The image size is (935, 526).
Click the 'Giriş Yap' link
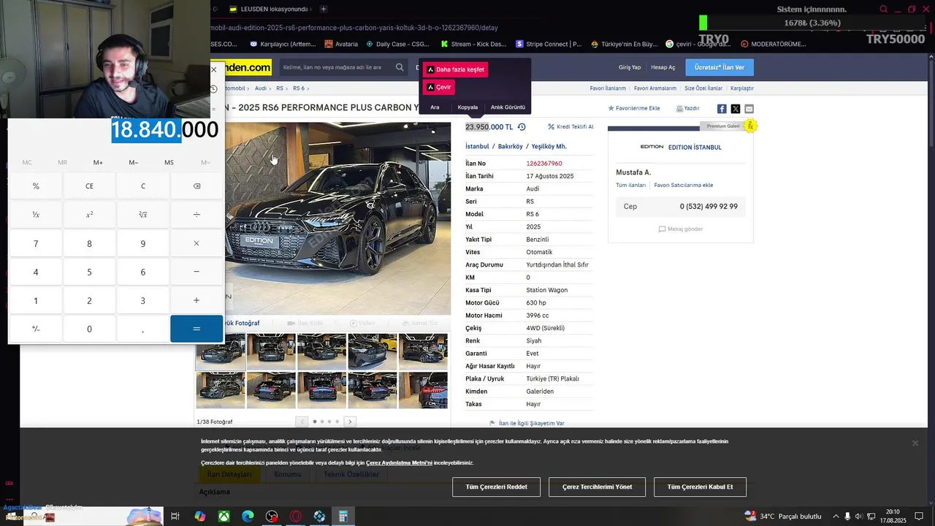pyautogui.click(x=630, y=67)
